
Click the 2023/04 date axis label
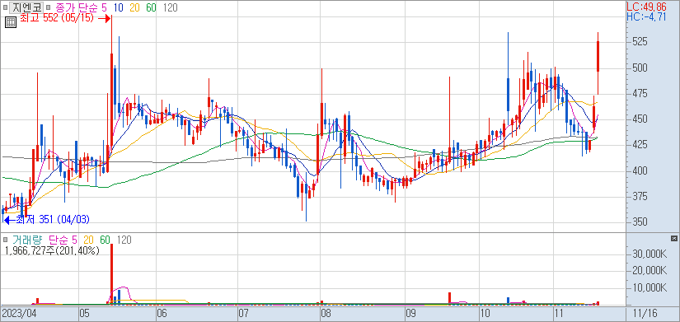coord(18,313)
